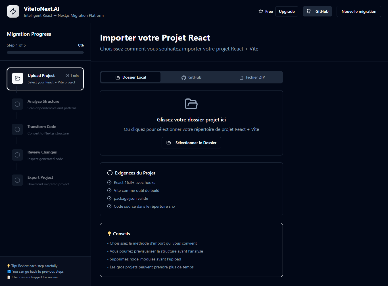Switch to the GitHub import tab
388x286 pixels.
pyautogui.click(x=191, y=77)
